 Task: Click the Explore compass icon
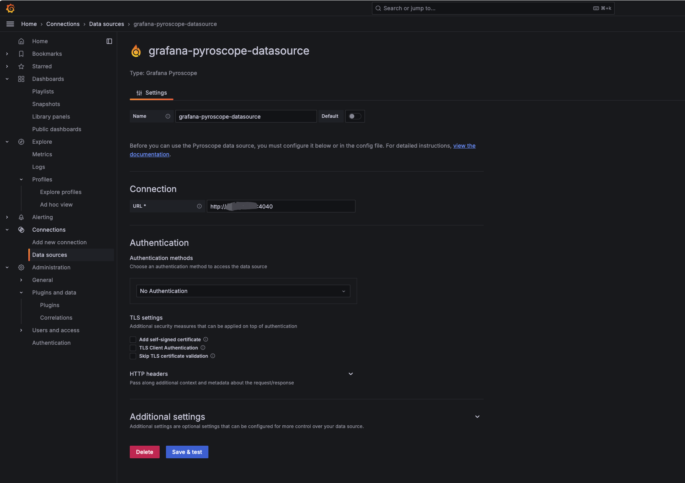(x=21, y=141)
